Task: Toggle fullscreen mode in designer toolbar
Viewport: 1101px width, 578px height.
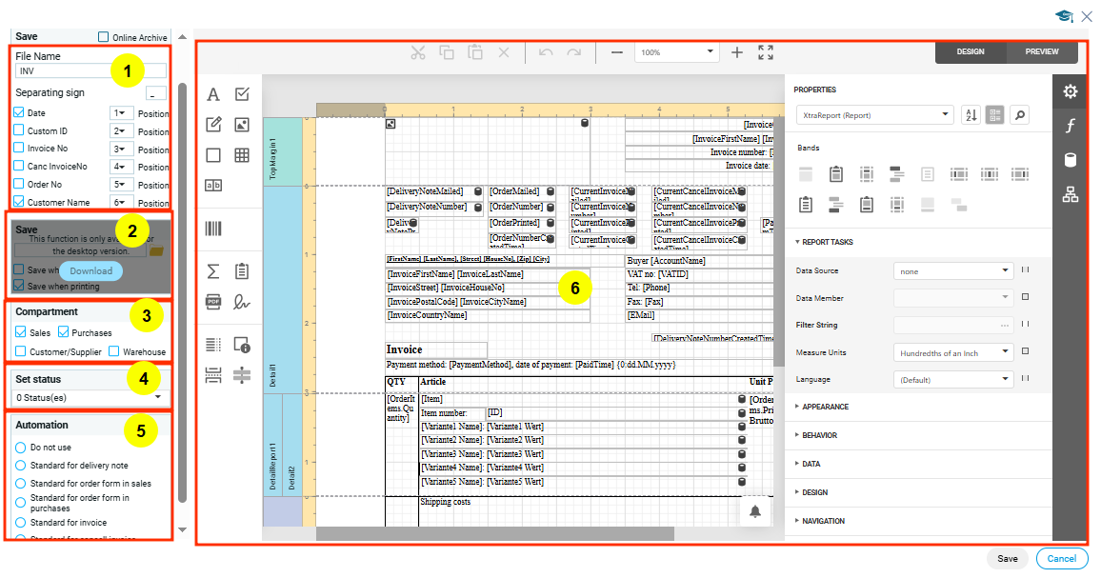Action: pyautogui.click(x=766, y=52)
